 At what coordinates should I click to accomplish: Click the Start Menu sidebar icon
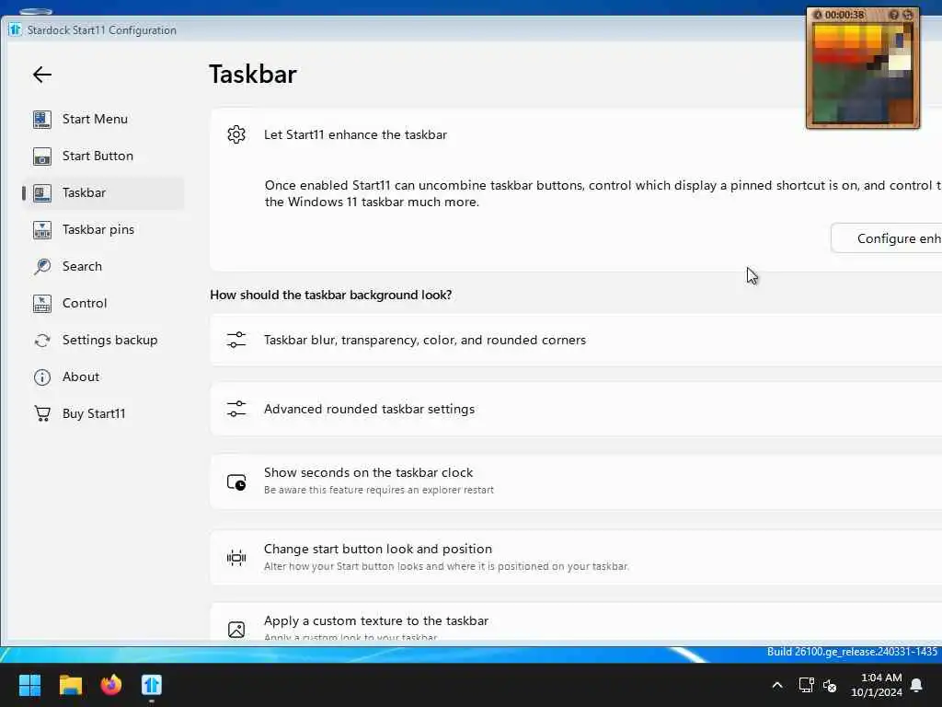pyautogui.click(x=42, y=119)
